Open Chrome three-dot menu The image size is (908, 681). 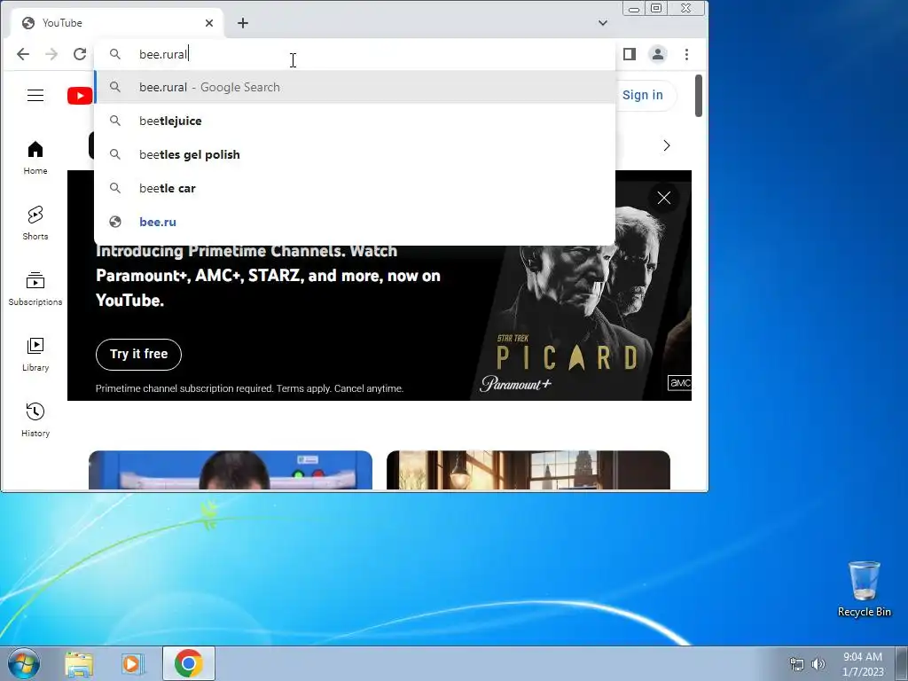click(x=687, y=54)
